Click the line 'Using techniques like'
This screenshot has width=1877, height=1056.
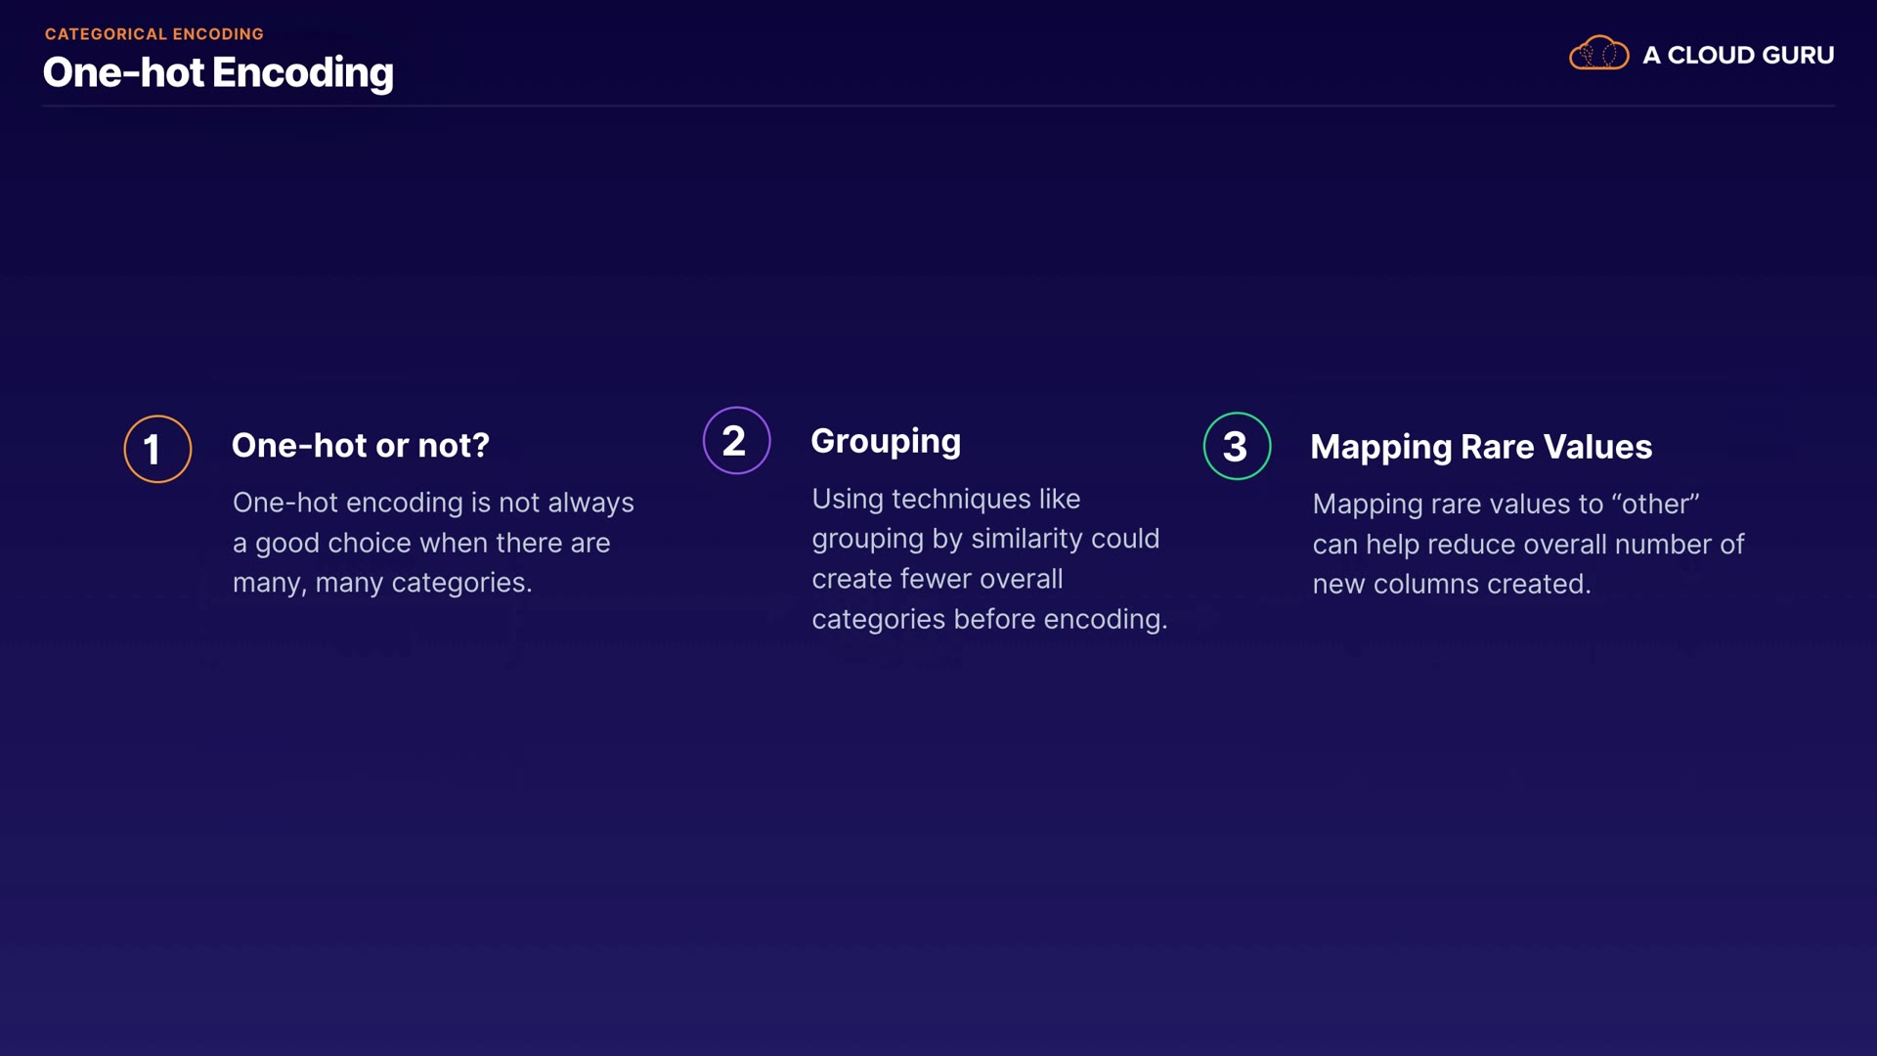click(945, 499)
